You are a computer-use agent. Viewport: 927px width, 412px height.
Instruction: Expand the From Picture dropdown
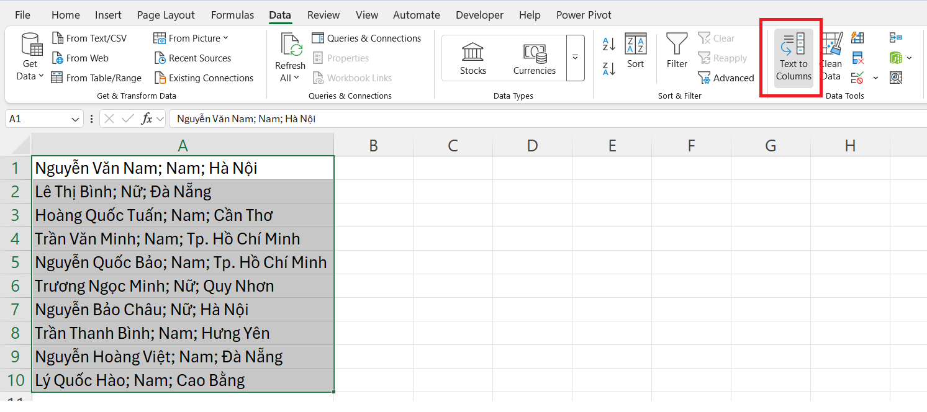tap(227, 38)
